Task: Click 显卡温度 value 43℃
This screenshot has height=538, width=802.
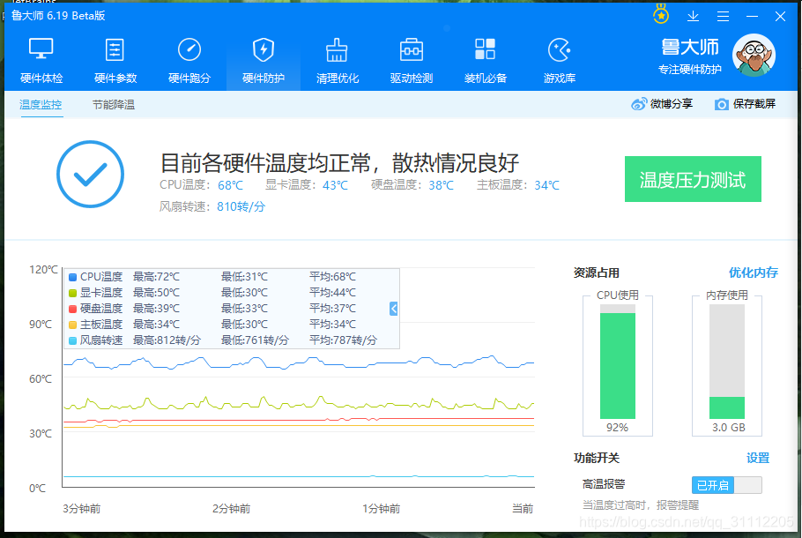Action: (x=335, y=185)
